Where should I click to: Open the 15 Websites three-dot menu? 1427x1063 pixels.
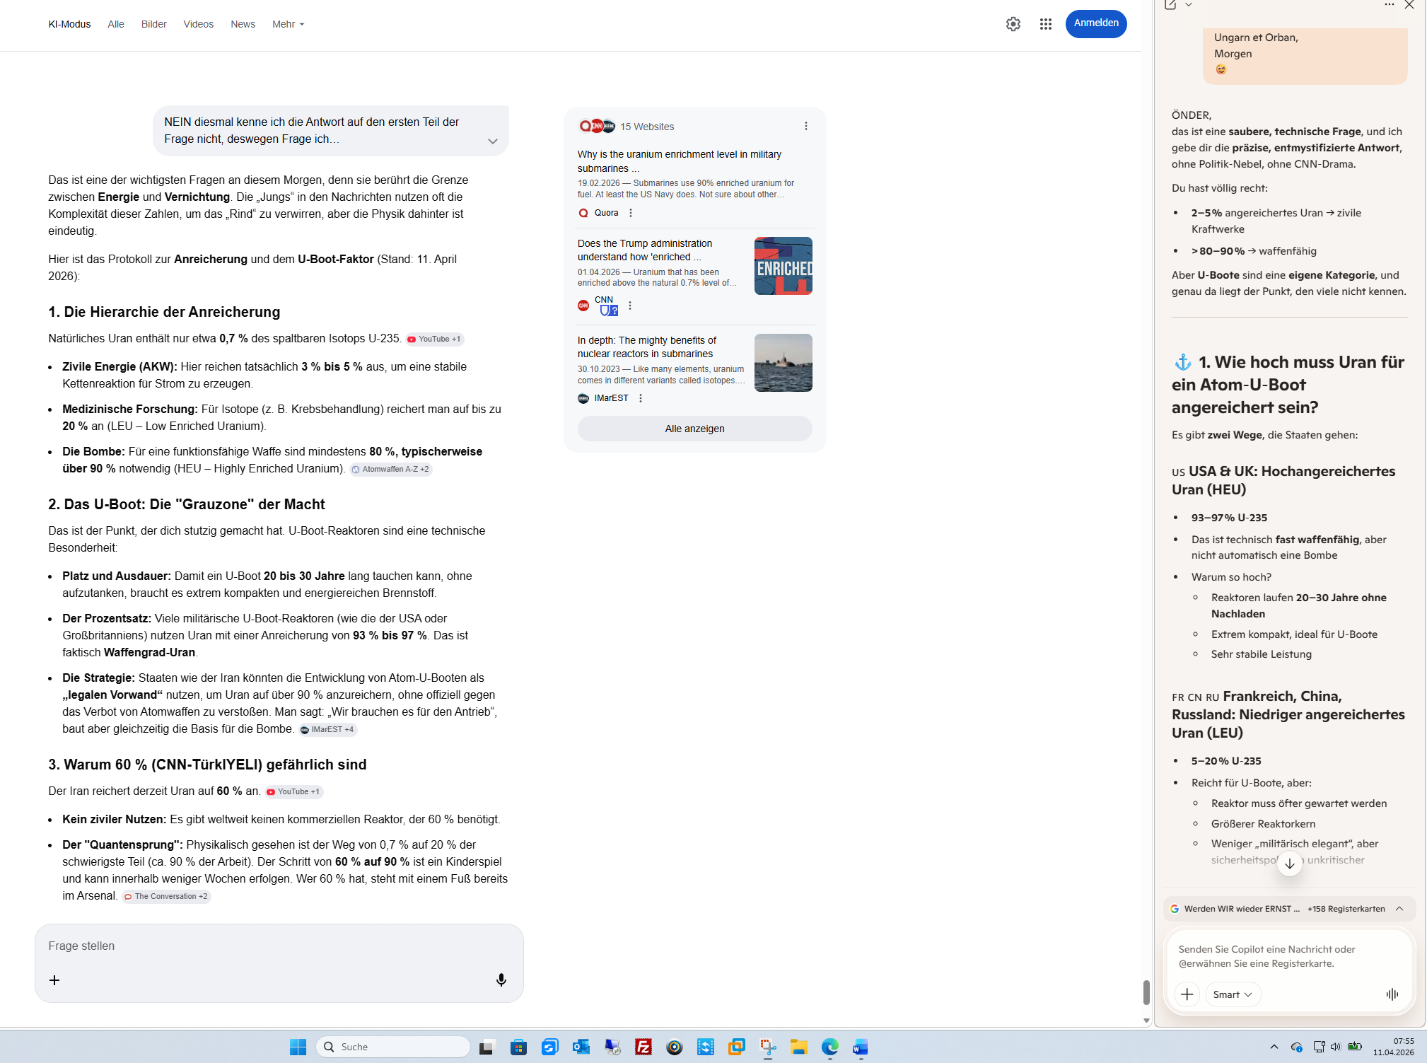click(x=805, y=126)
